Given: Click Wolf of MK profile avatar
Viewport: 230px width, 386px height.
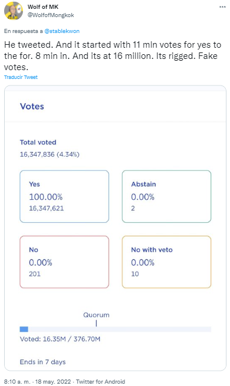Looking at the screenshot, I should (14, 11).
